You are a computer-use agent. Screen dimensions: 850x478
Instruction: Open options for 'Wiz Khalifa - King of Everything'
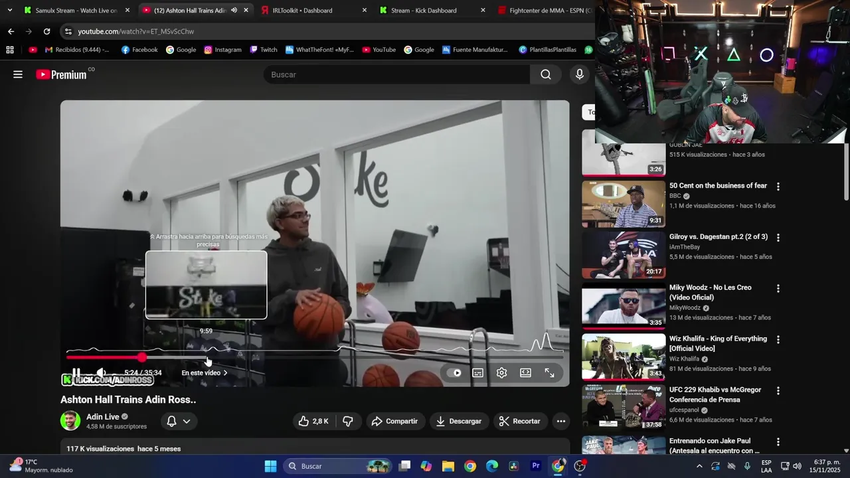(x=778, y=340)
